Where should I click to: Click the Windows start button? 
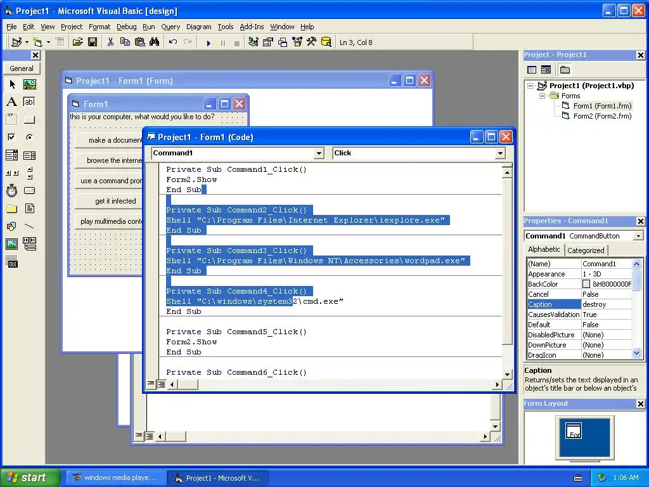(30, 477)
